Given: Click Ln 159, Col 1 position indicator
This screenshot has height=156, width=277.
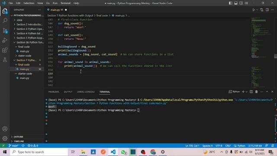Looking at the screenshot, I should [x=192, y=146].
